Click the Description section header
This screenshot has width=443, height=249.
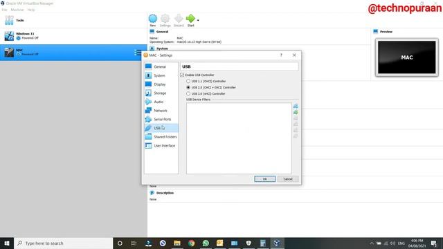click(165, 193)
